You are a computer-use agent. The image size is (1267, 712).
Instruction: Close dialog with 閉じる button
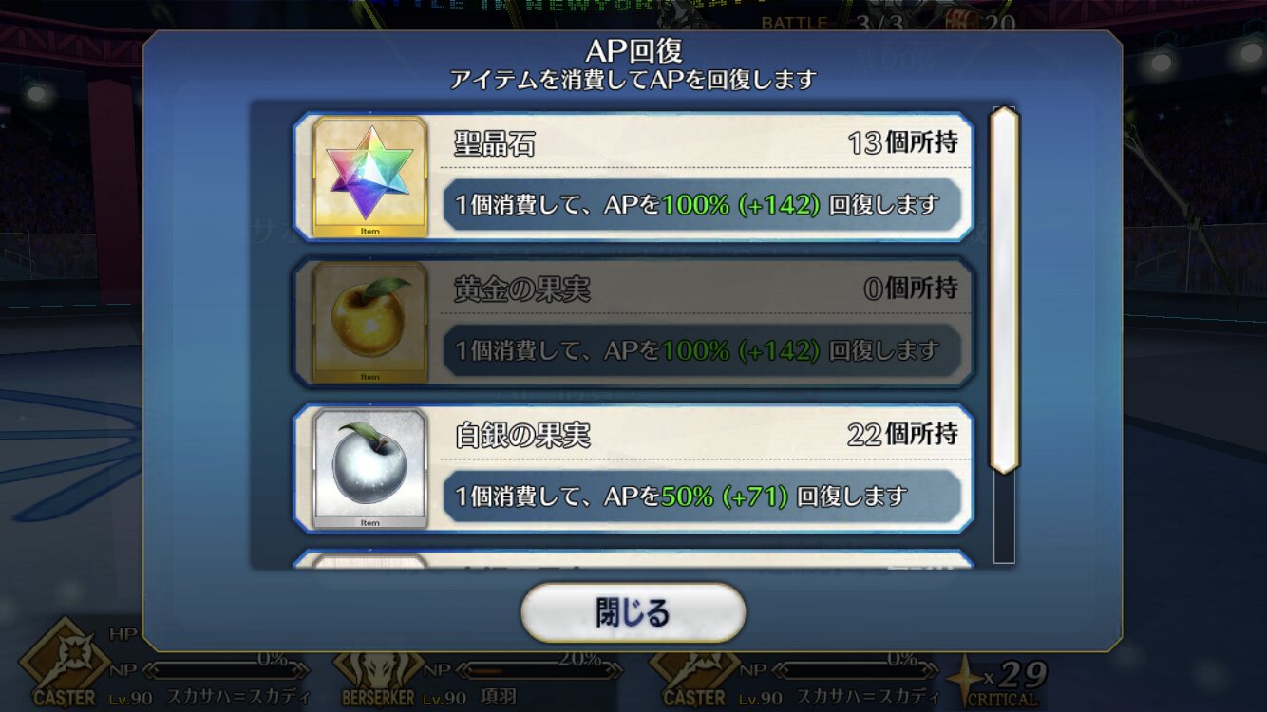pos(633,612)
